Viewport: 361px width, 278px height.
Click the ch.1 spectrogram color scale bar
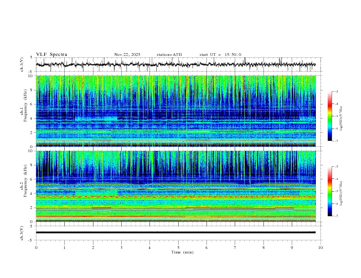coord(330,116)
